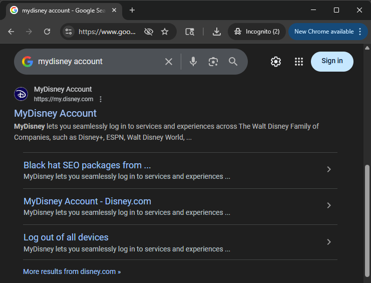Bookmark this page with the star icon

[165, 32]
